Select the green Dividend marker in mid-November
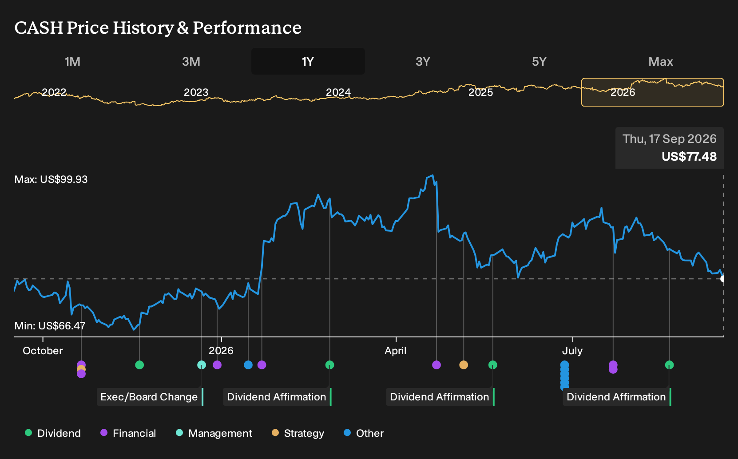Screen dimensions: 738x459 pyautogui.click(x=139, y=365)
